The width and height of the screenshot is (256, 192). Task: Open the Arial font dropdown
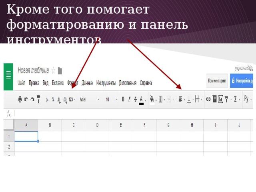click(x=90, y=100)
